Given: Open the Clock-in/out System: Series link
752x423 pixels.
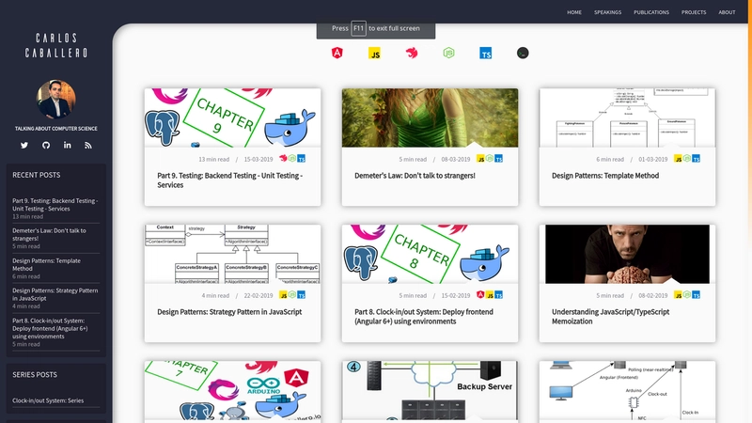Looking at the screenshot, I should pos(48,400).
